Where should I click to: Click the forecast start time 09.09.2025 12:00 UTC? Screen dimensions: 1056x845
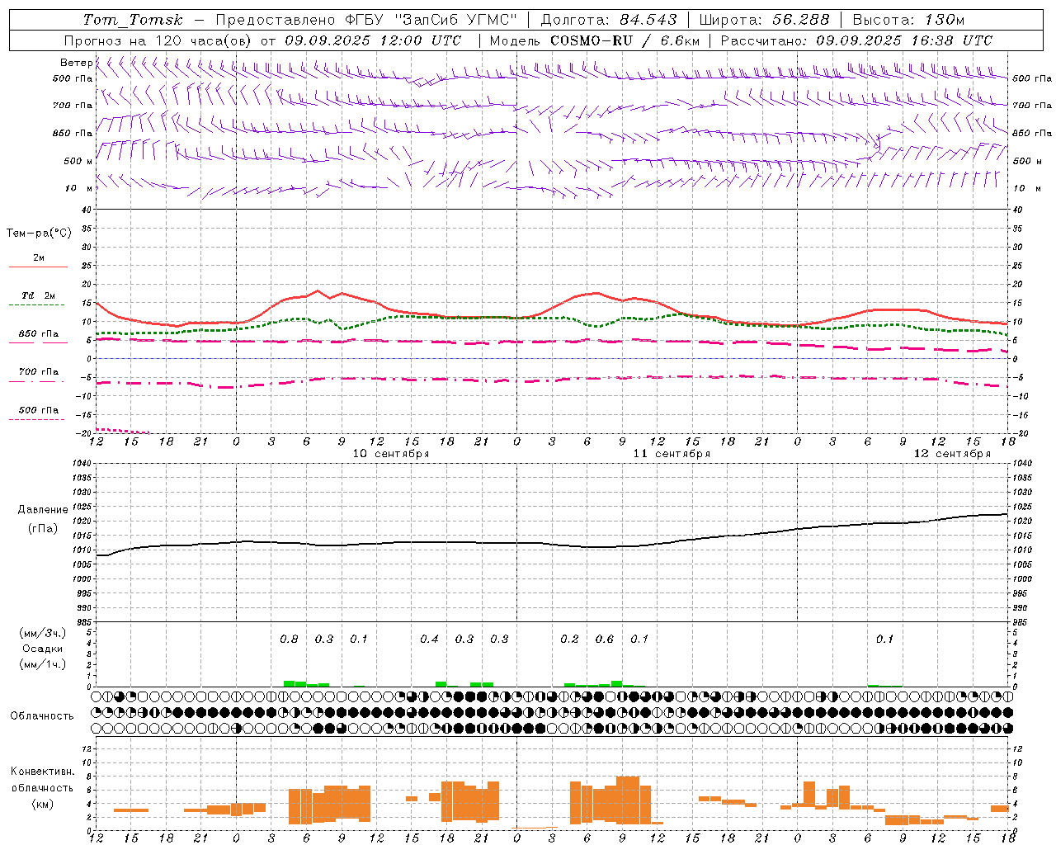coord(373,40)
